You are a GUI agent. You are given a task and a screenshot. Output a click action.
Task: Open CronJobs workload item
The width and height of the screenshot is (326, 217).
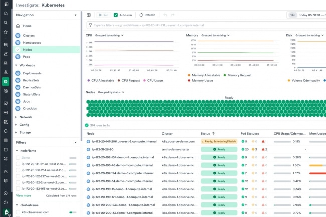click(30, 108)
